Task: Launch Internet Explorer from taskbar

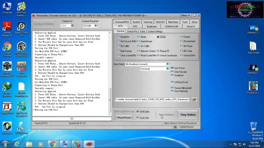Action: (x=17, y=144)
